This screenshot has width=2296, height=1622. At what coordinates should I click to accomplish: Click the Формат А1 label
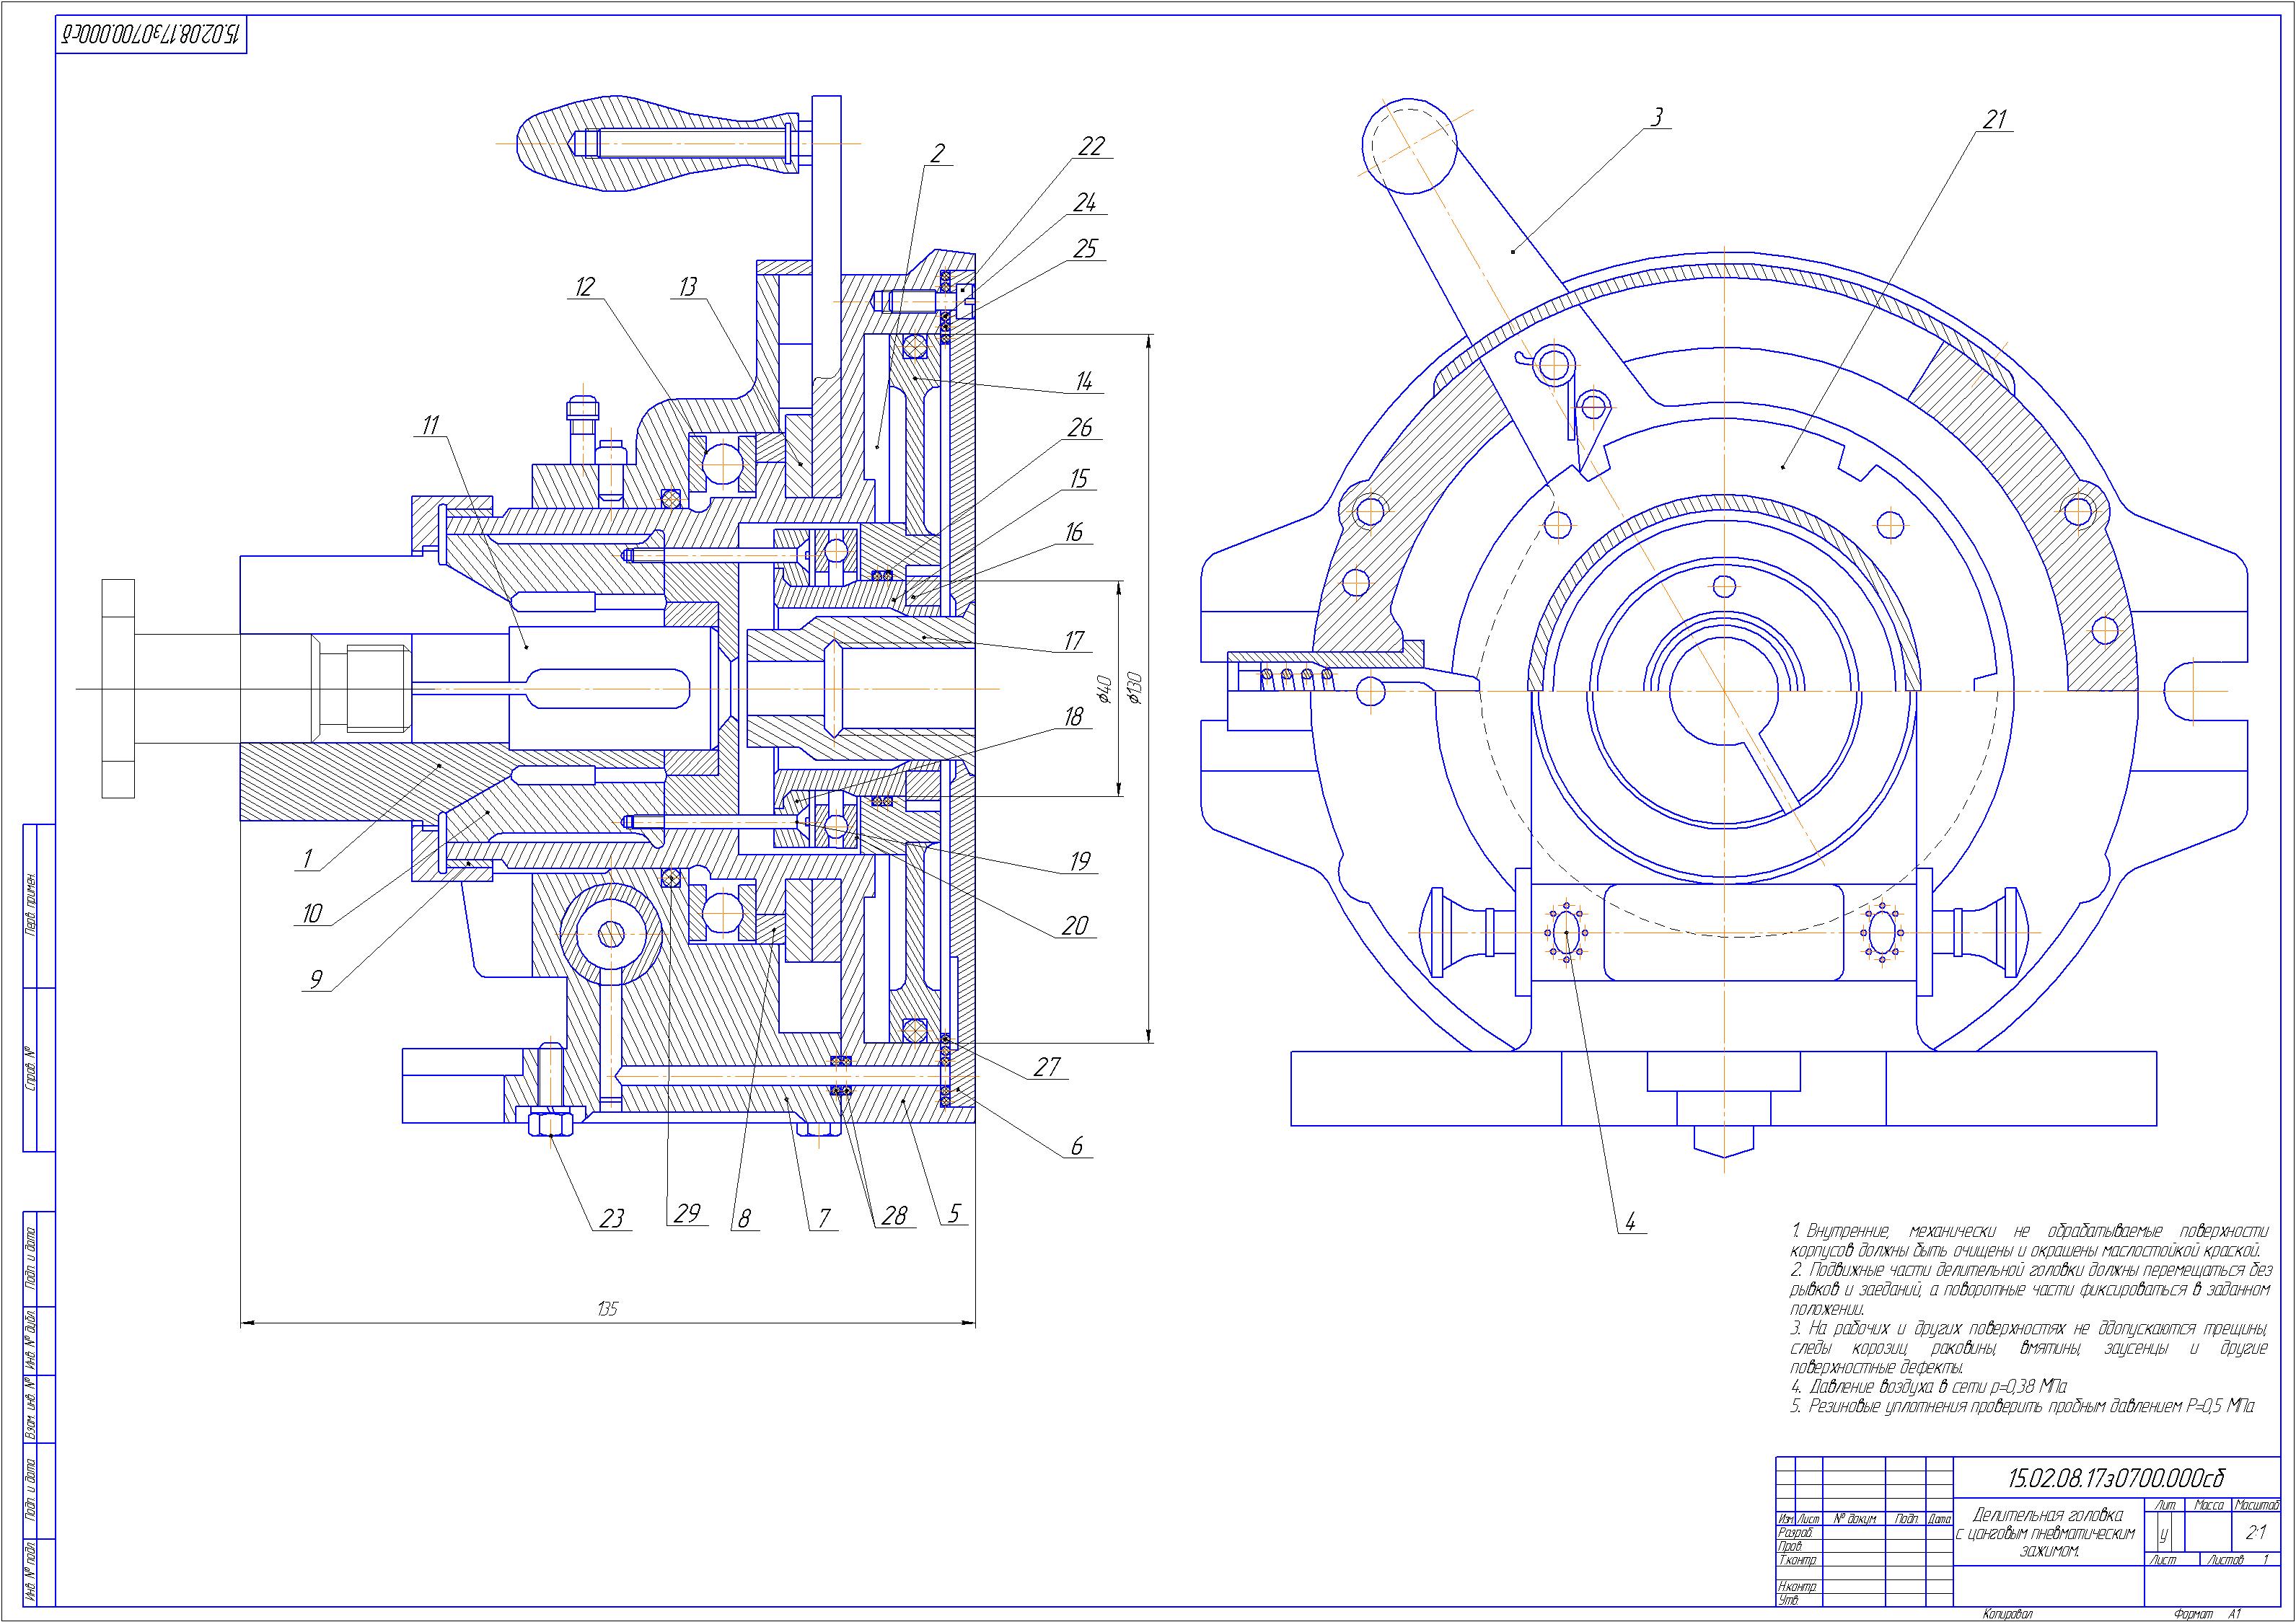tap(2207, 1614)
